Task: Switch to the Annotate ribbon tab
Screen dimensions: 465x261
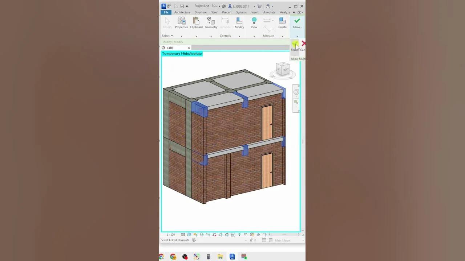Action: (x=269, y=12)
